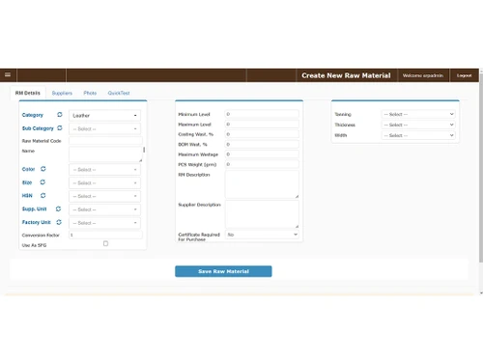Open the Thickness dropdown

click(x=418, y=125)
